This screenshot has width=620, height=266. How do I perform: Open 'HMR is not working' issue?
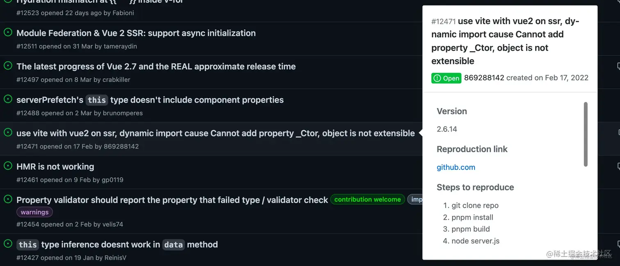point(55,167)
